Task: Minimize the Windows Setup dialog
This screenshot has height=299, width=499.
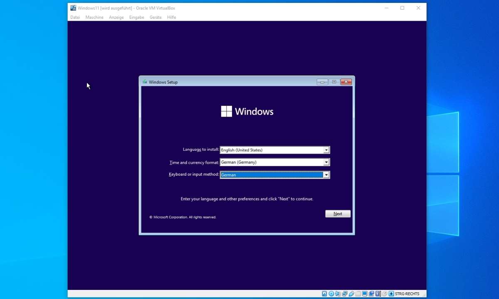Action: [322, 82]
